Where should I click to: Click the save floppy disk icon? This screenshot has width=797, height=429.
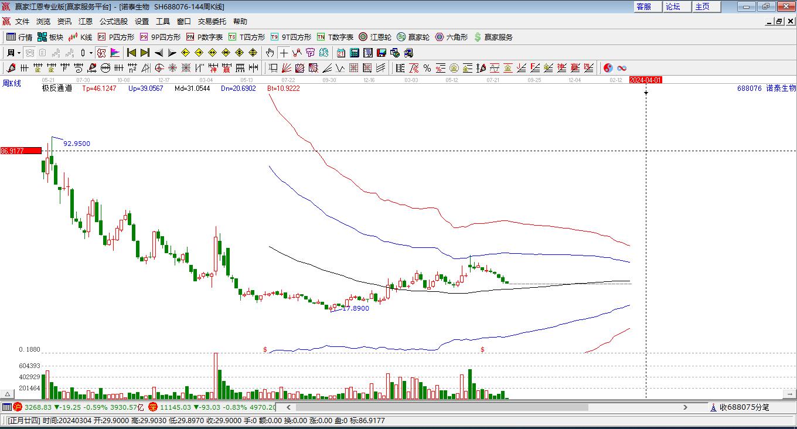tap(381, 53)
